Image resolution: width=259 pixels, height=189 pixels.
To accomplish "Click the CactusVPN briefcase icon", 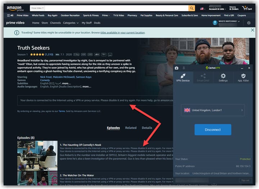I will tap(176, 68).
